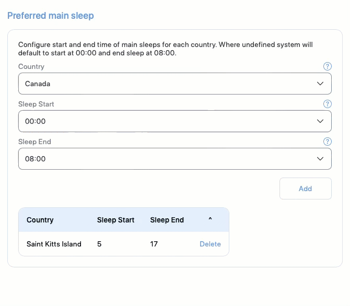The image size is (350, 306).
Task: Sort by the Country column header
Action: [x=40, y=220]
